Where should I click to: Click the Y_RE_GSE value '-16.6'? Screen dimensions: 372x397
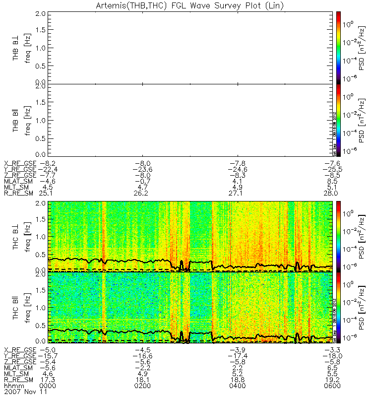click(x=142, y=356)
